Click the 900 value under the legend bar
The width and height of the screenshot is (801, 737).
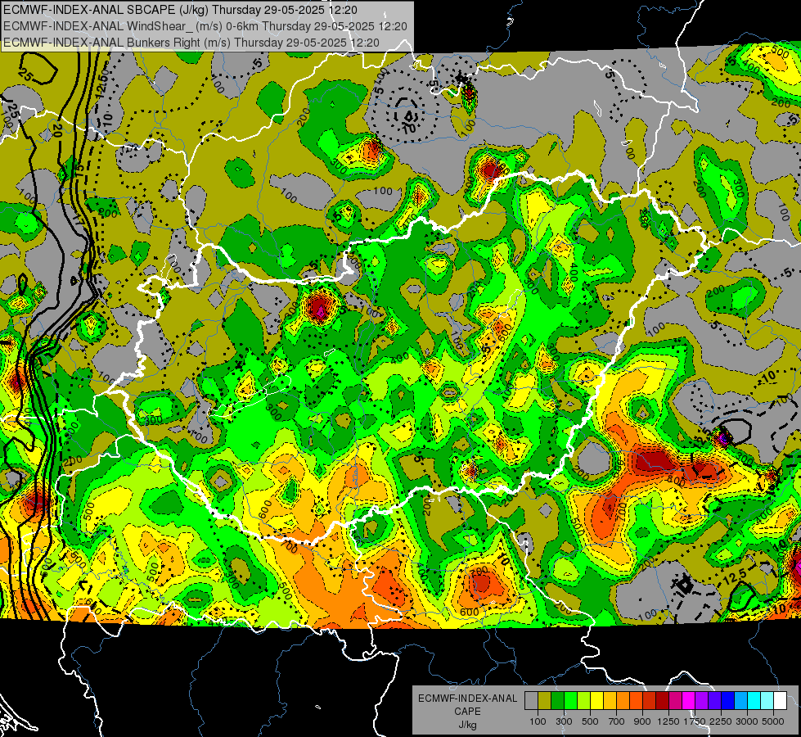(642, 721)
